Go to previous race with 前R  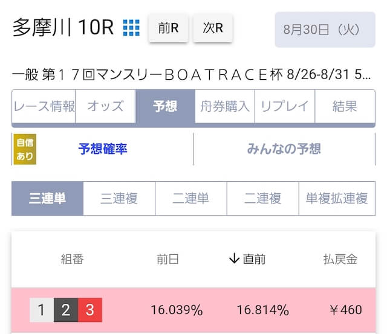[x=168, y=28]
